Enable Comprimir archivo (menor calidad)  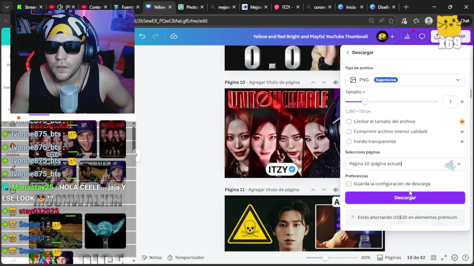click(x=349, y=132)
